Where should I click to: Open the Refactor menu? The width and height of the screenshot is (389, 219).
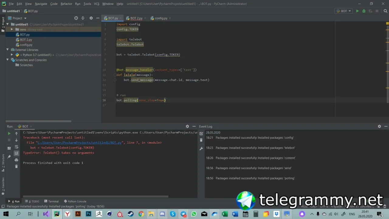tap(66, 4)
